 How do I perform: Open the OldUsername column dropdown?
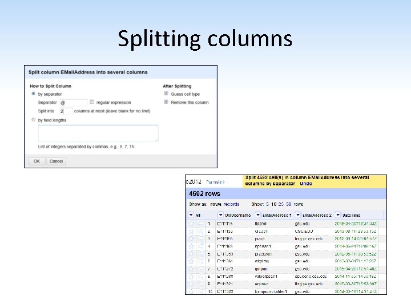(220, 215)
